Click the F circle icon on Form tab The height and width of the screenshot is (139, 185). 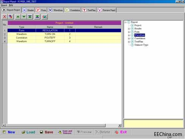[x=38, y=10]
